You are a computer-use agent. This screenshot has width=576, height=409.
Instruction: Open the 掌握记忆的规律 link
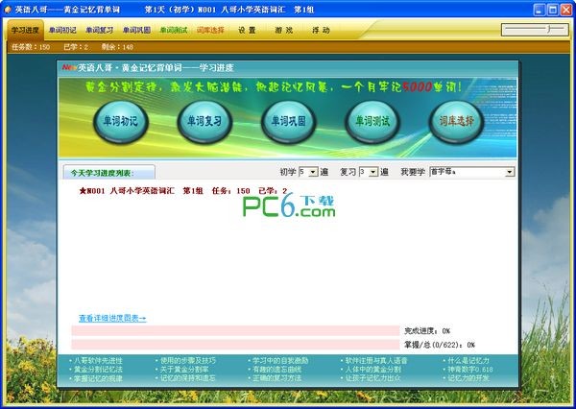[98, 377]
